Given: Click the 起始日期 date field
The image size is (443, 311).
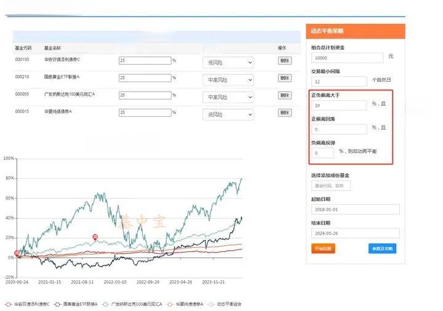Looking at the screenshot, I should (355, 210).
